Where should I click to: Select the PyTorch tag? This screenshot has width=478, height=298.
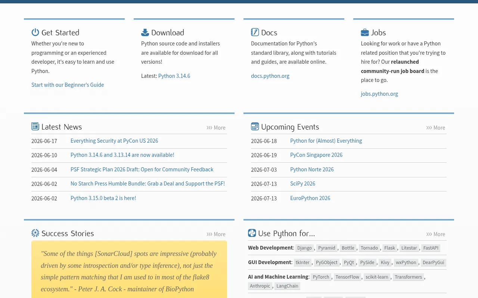pos(321,277)
